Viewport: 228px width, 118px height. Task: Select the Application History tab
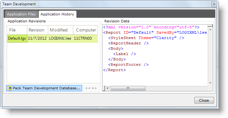point(57,14)
